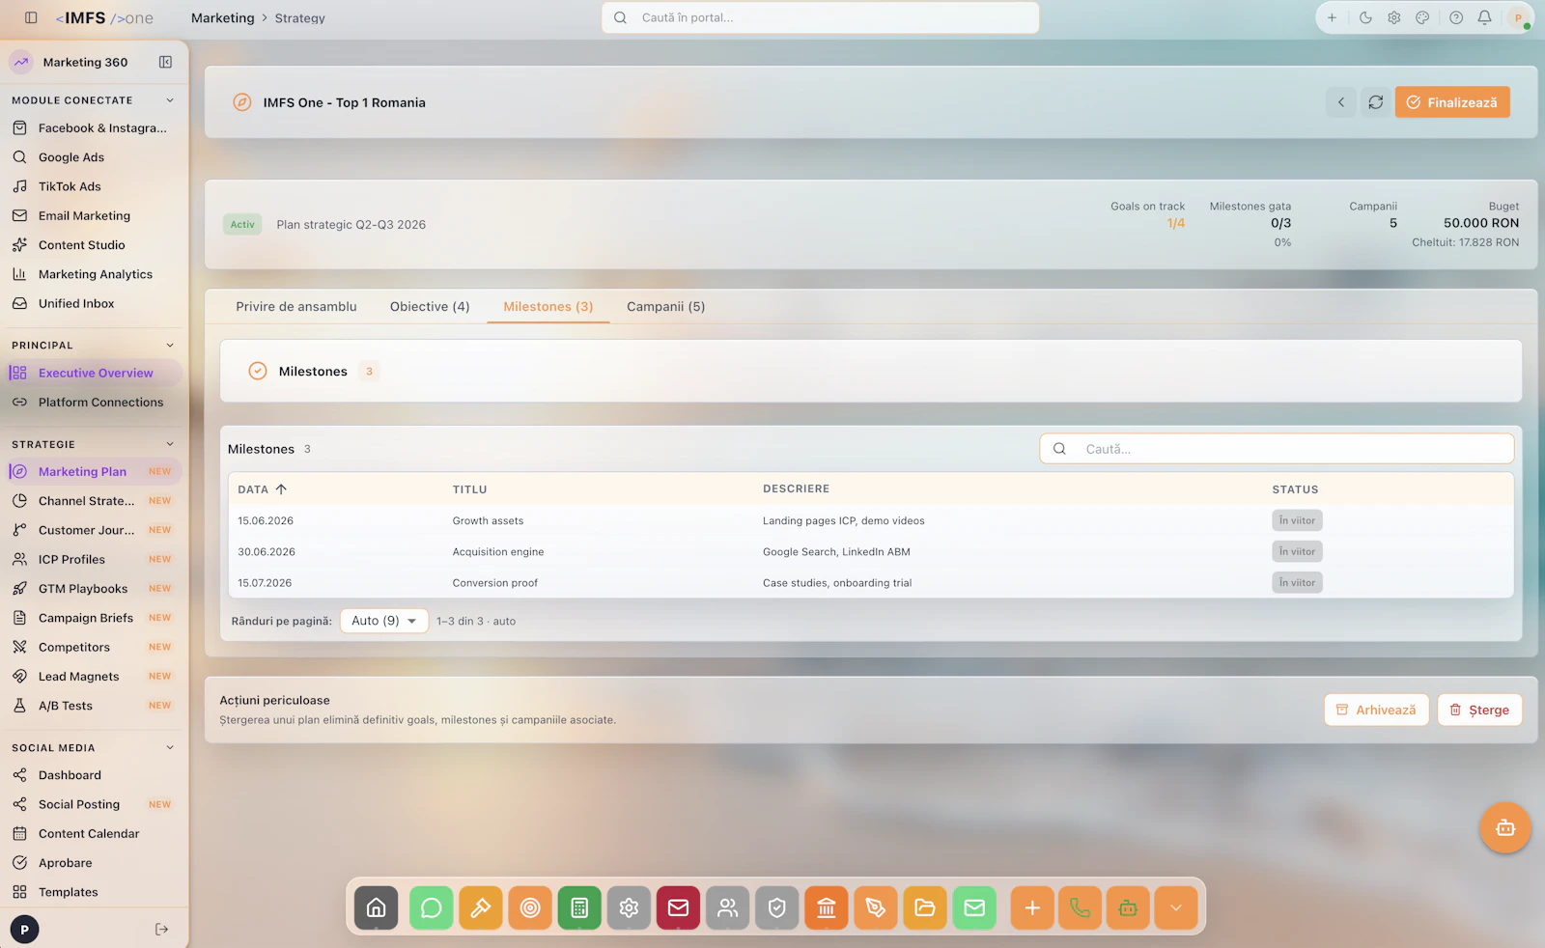Open the green chat bubble dock icon
Screen dimensions: 1545x948
[432, 907]
